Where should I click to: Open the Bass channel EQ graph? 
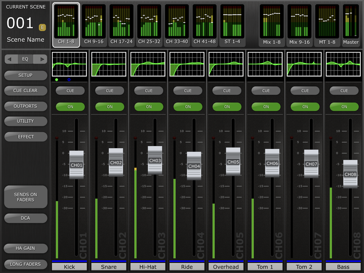coord(343,64)
